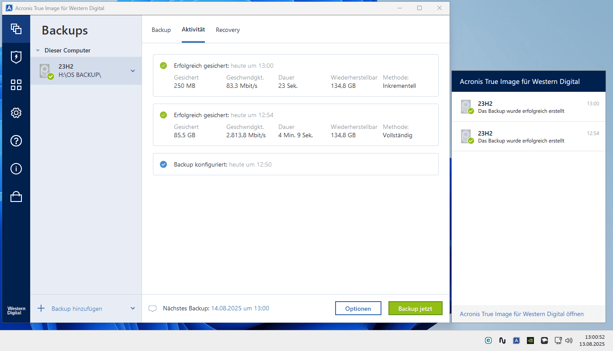Open the 13:00 notification 23H2 entry
This screenshot has width=613, height=351.
coord(529,107)
